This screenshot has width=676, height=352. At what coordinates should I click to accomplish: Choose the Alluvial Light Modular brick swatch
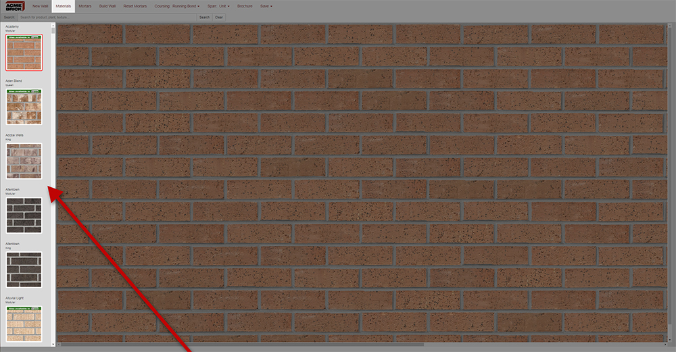coord(24,323)
